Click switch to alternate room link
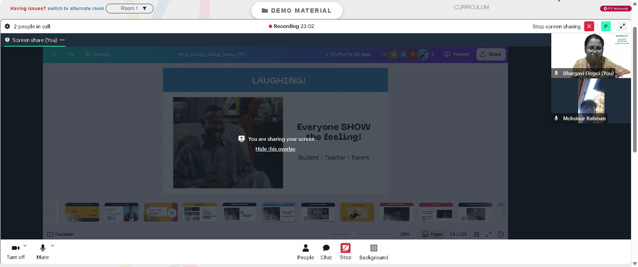638x267 pixels. coord(76,8)
